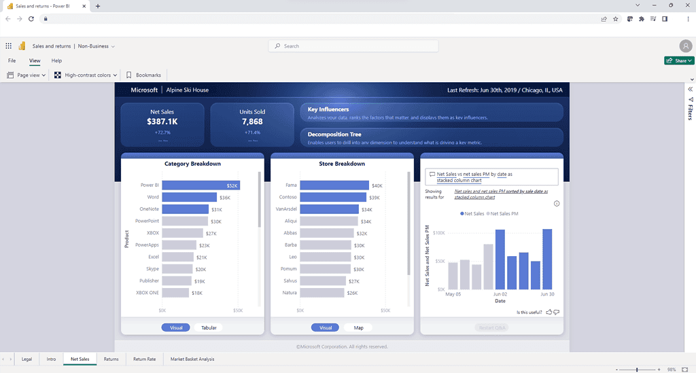Screen dimensions: 696x373
Task: Select the Fama store bar
Action: click(x=334, y=185)
